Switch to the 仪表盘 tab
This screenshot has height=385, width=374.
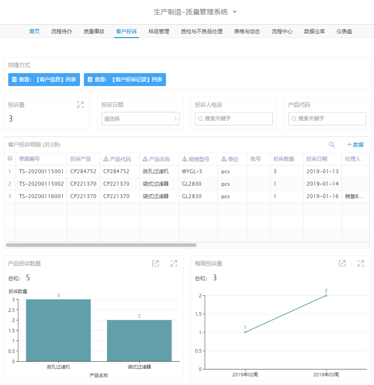point(344,32)
